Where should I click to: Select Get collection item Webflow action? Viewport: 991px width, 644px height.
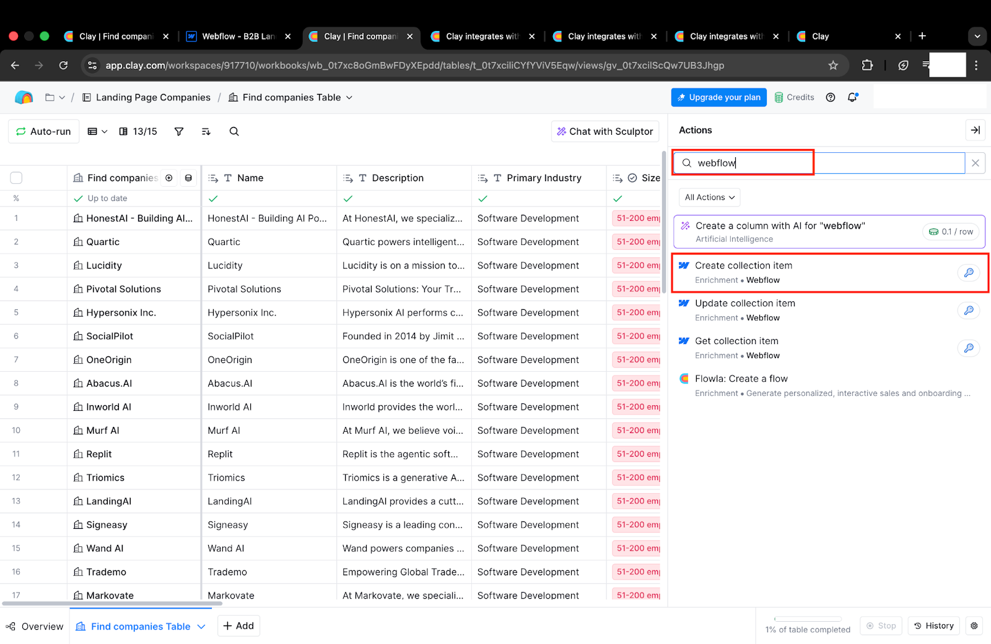829,348
